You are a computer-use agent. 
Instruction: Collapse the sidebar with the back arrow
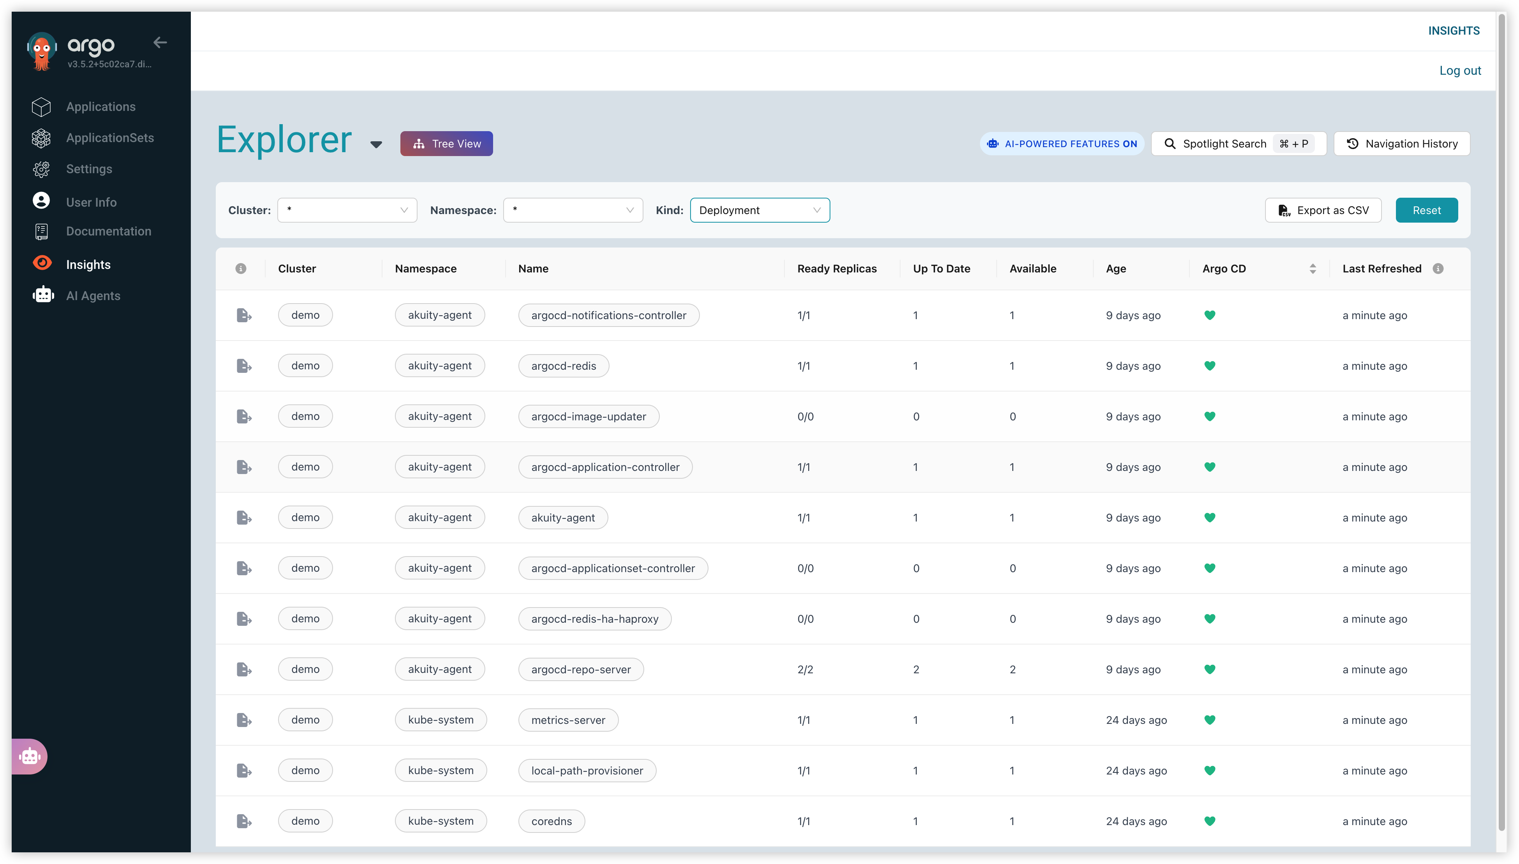pos(160,42)
